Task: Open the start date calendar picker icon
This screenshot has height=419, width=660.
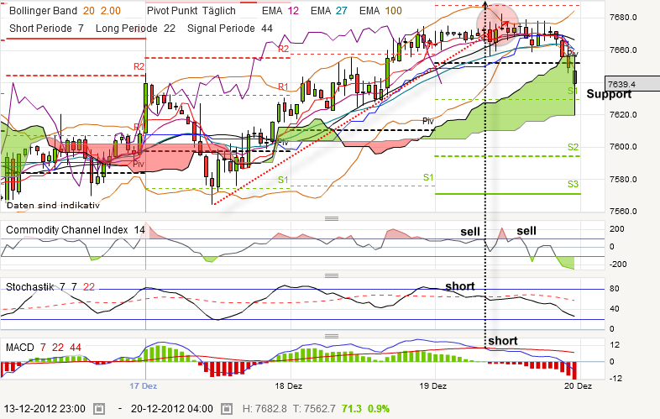Action: (99, 408)
